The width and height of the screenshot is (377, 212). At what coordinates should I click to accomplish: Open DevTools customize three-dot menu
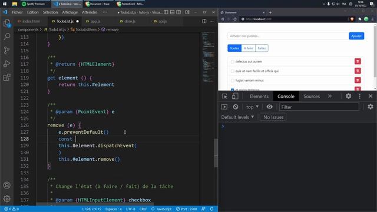(360, 96)
